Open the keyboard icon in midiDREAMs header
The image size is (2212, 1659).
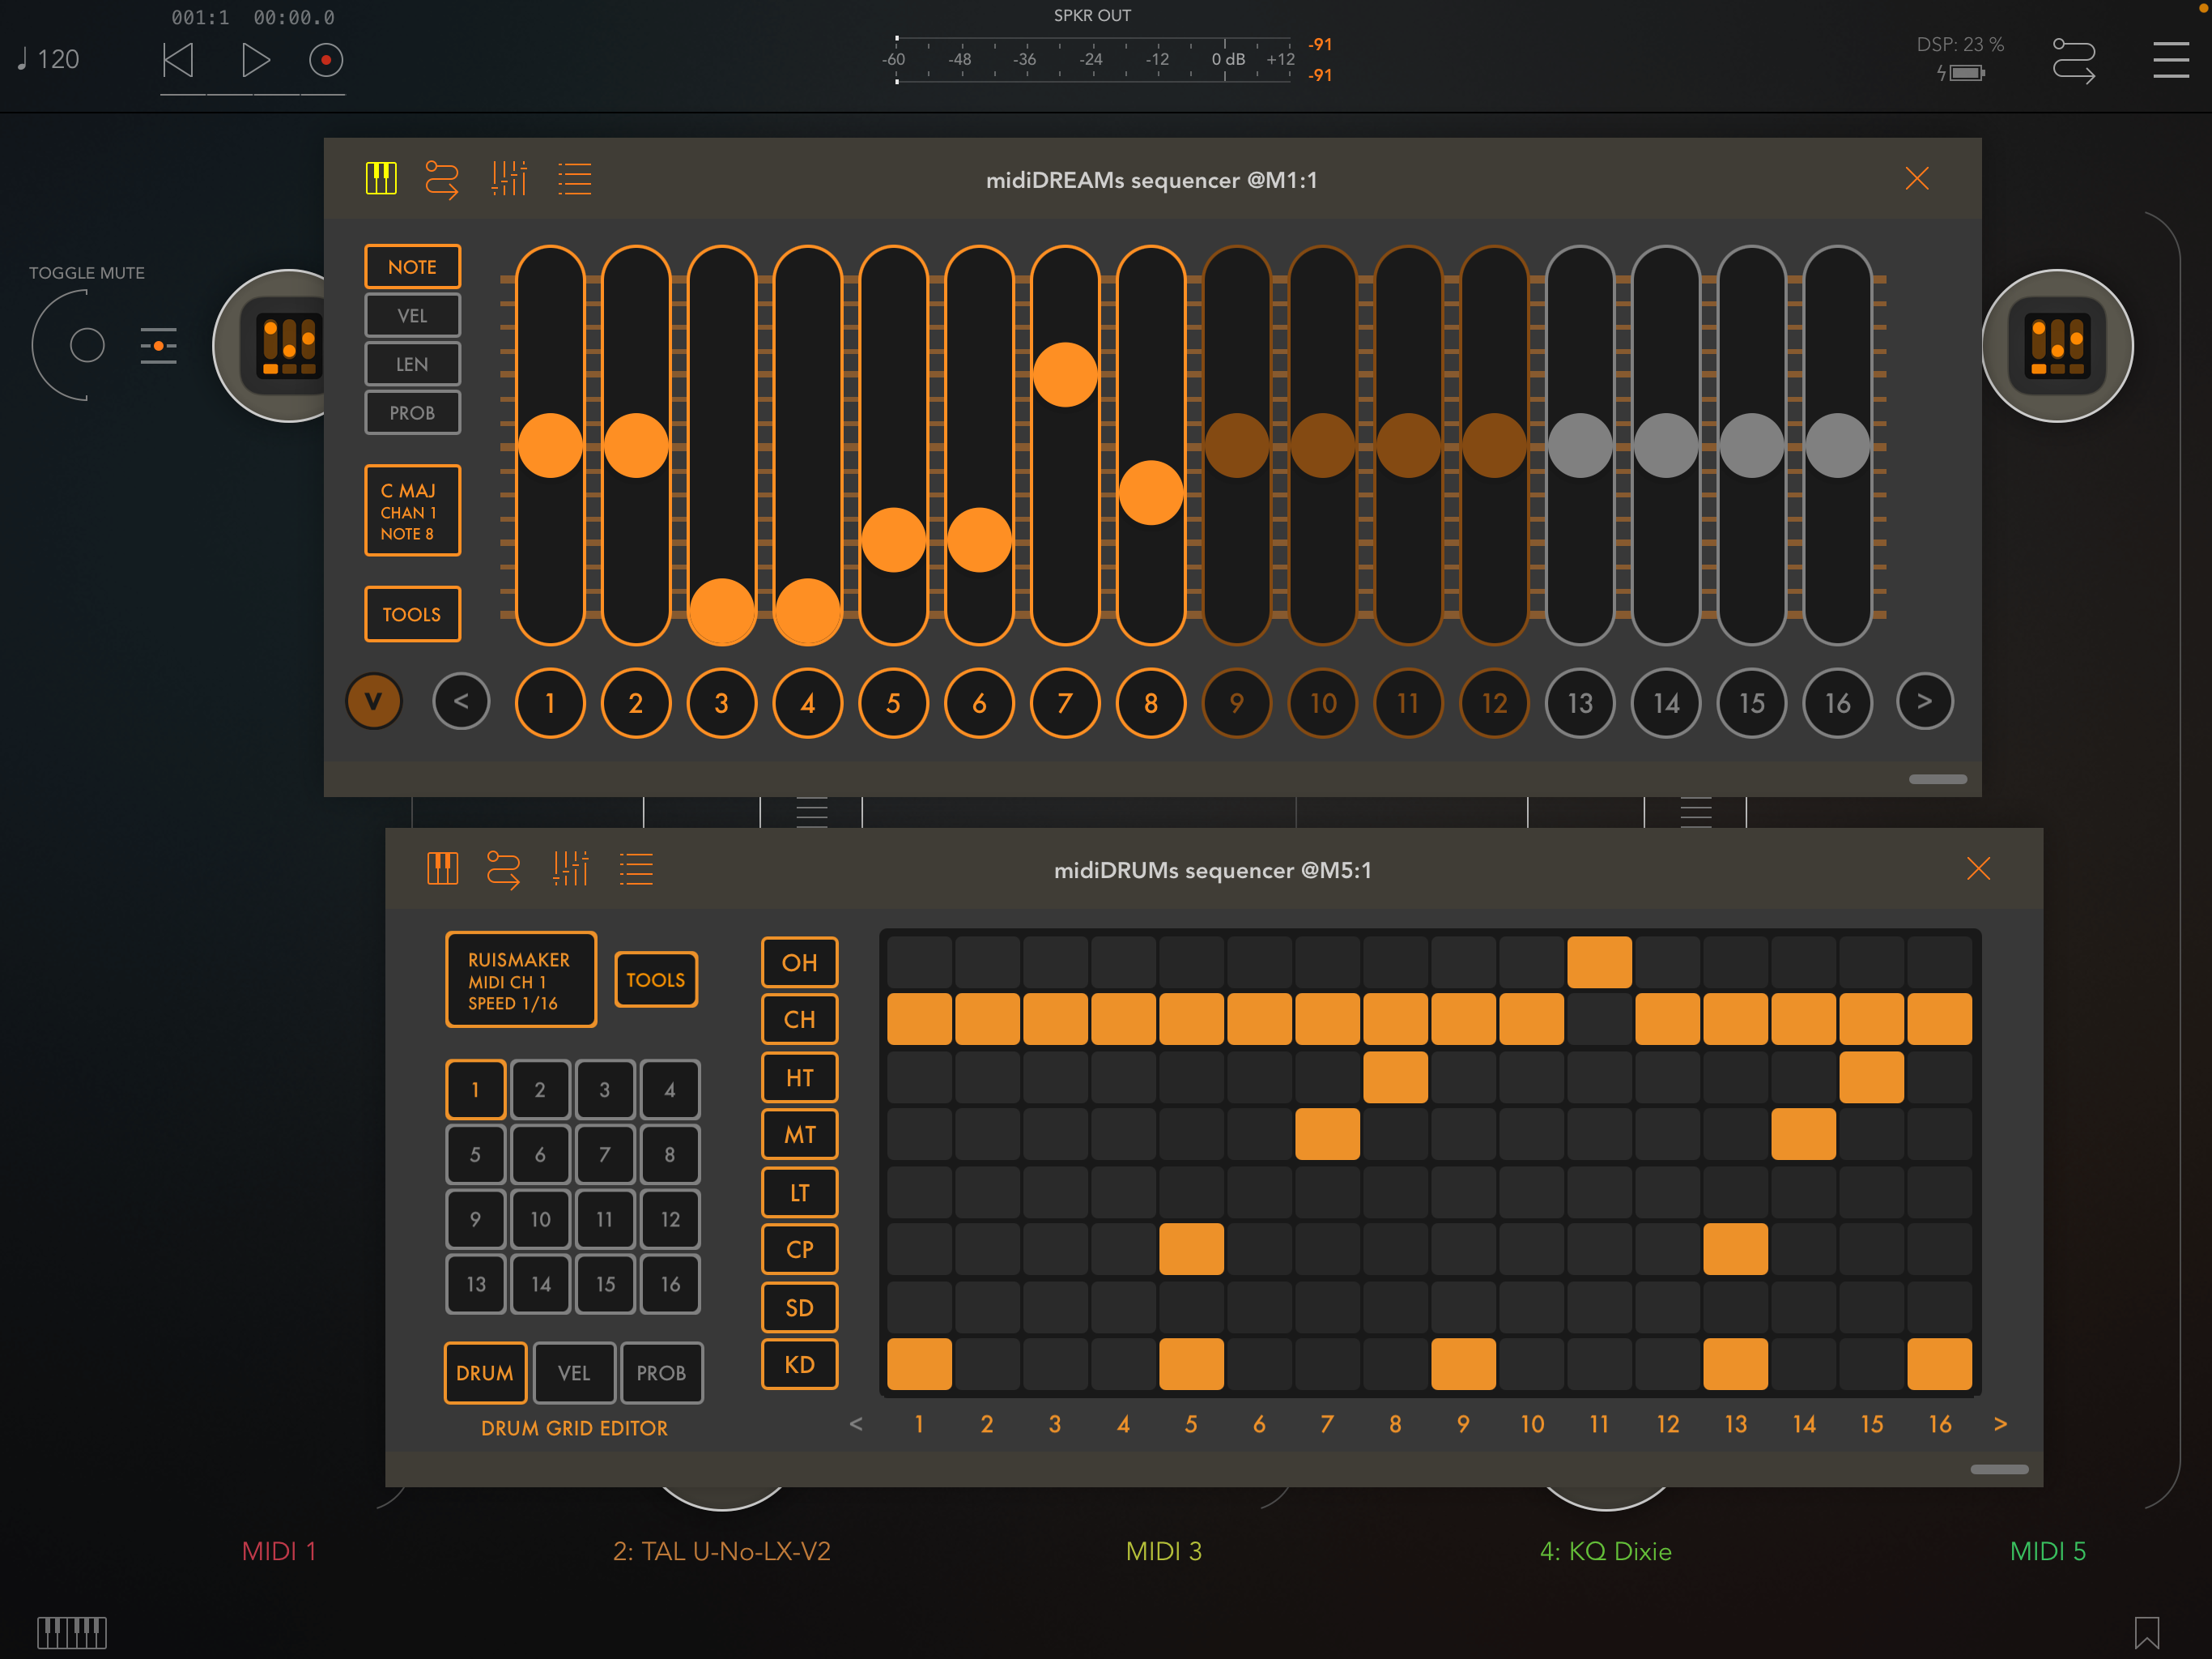(381, 179)
